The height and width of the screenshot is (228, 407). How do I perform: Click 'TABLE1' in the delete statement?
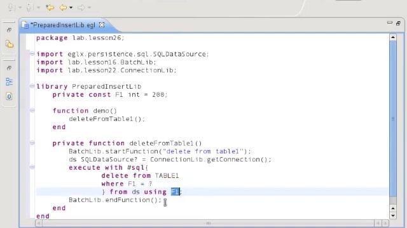coord(167,176)
